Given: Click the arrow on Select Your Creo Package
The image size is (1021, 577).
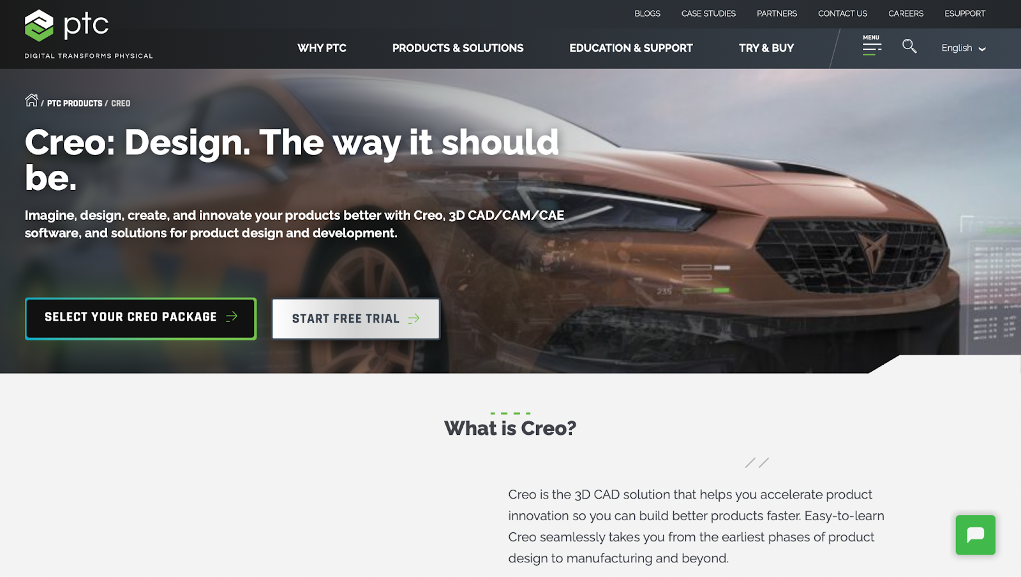Looking at the screenshot, I should (232, 316).
